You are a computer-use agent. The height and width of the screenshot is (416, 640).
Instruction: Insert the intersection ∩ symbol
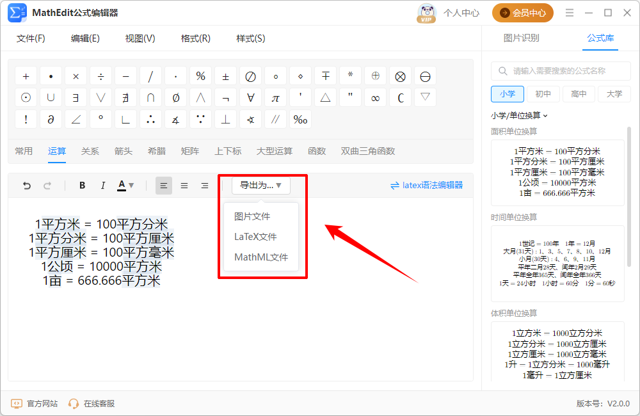(150, 97)
